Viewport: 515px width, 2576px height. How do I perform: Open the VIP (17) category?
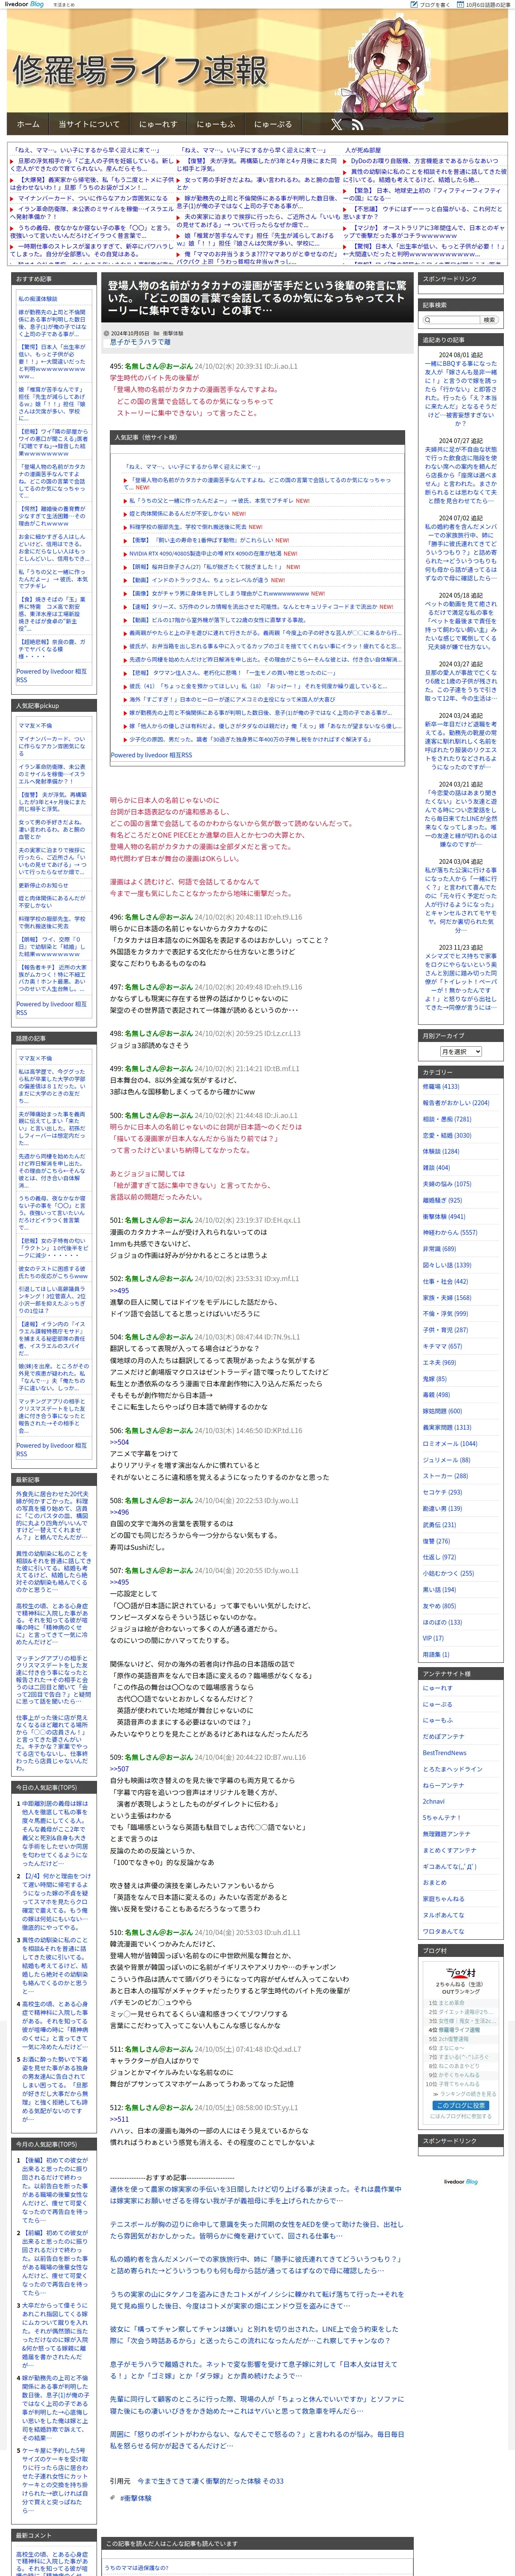pos(432,1638)
